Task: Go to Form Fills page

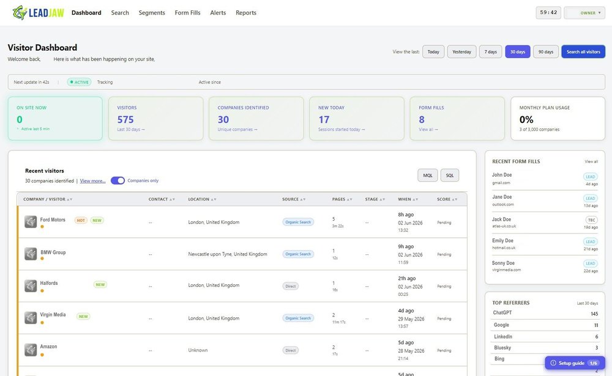Action: click(x=187, y=13)
